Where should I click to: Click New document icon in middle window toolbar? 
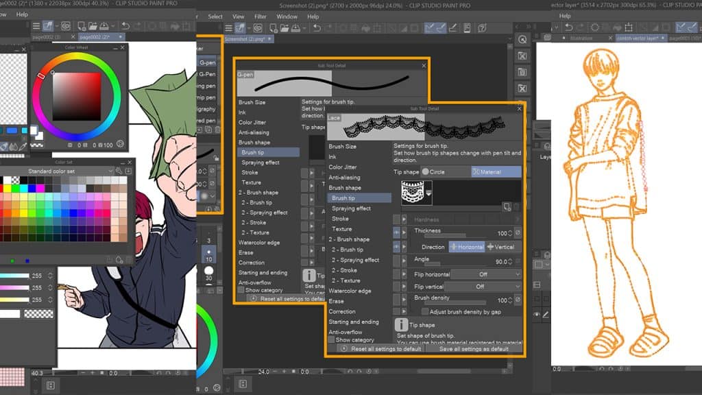tap(273, 28)
